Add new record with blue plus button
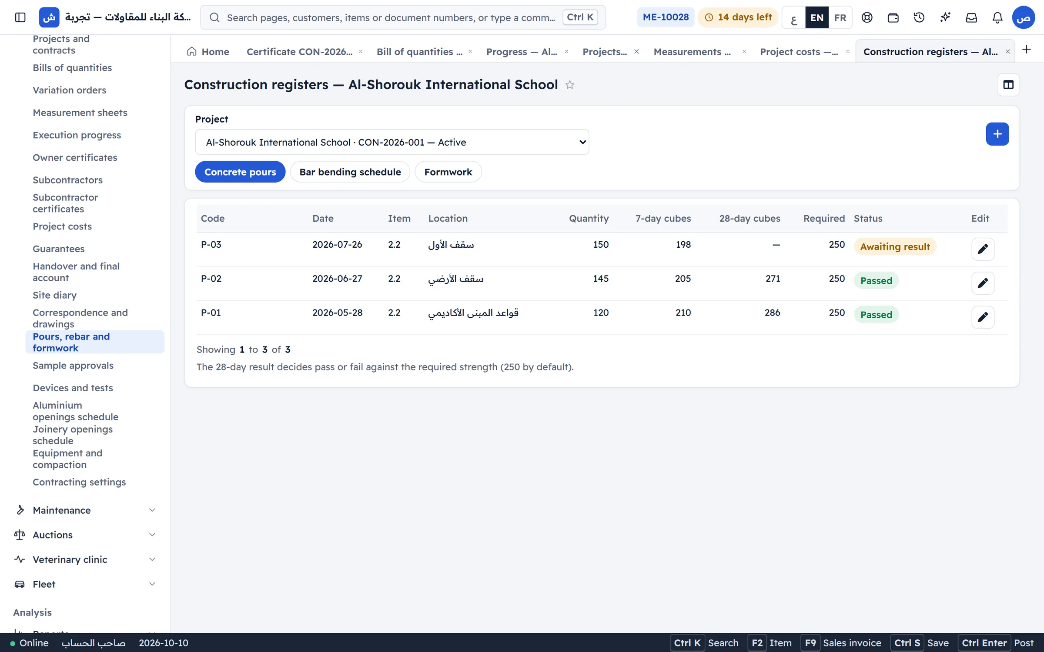Screen dimensions: 1044x652 click(x=997, y=134)
